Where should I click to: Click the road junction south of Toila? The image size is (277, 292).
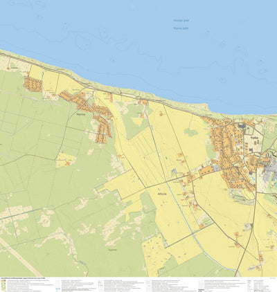coord(252,224)
